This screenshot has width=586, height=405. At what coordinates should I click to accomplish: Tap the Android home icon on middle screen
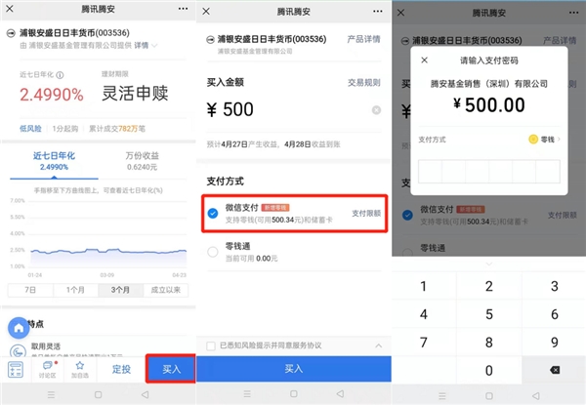click(x=294, y=394)
